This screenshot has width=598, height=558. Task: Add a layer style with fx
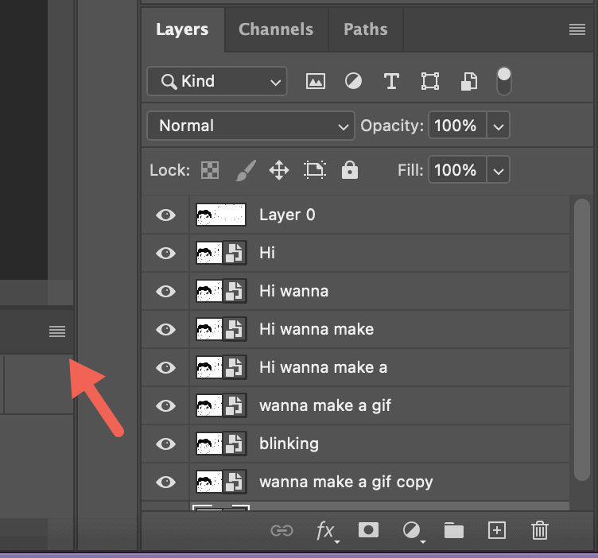pyautogui.click(x=327, y=530)
